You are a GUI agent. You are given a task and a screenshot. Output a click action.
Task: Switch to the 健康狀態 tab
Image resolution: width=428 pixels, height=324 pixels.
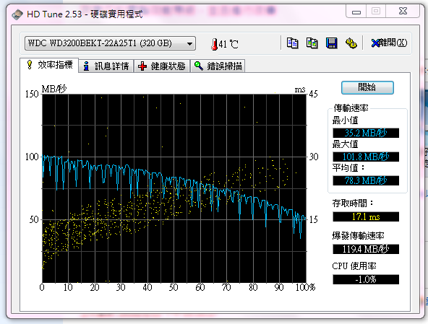tap(162, 66)
